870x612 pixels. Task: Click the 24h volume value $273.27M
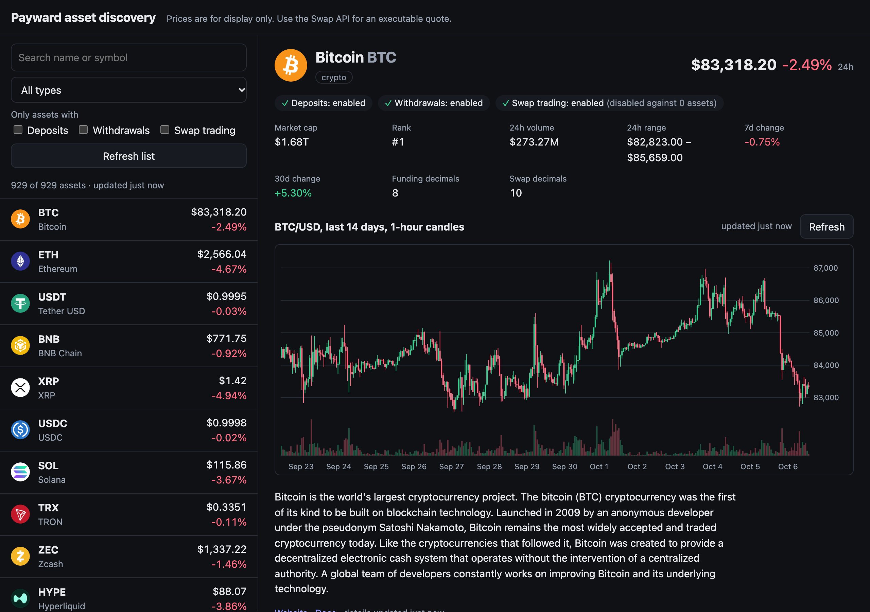point(534,142)
